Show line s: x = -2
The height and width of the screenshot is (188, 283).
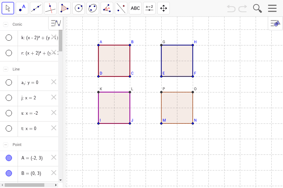pos(9,113)
